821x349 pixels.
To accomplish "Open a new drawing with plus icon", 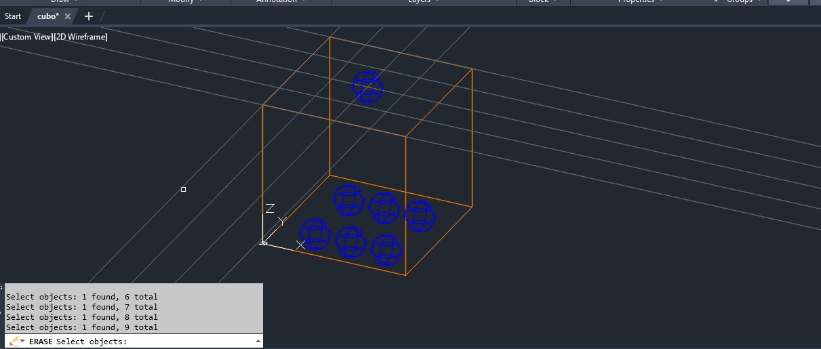I will [x=88, y=16].
